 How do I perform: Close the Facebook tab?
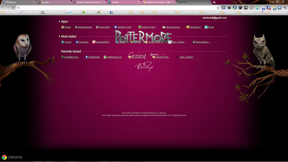click(34, 2)
